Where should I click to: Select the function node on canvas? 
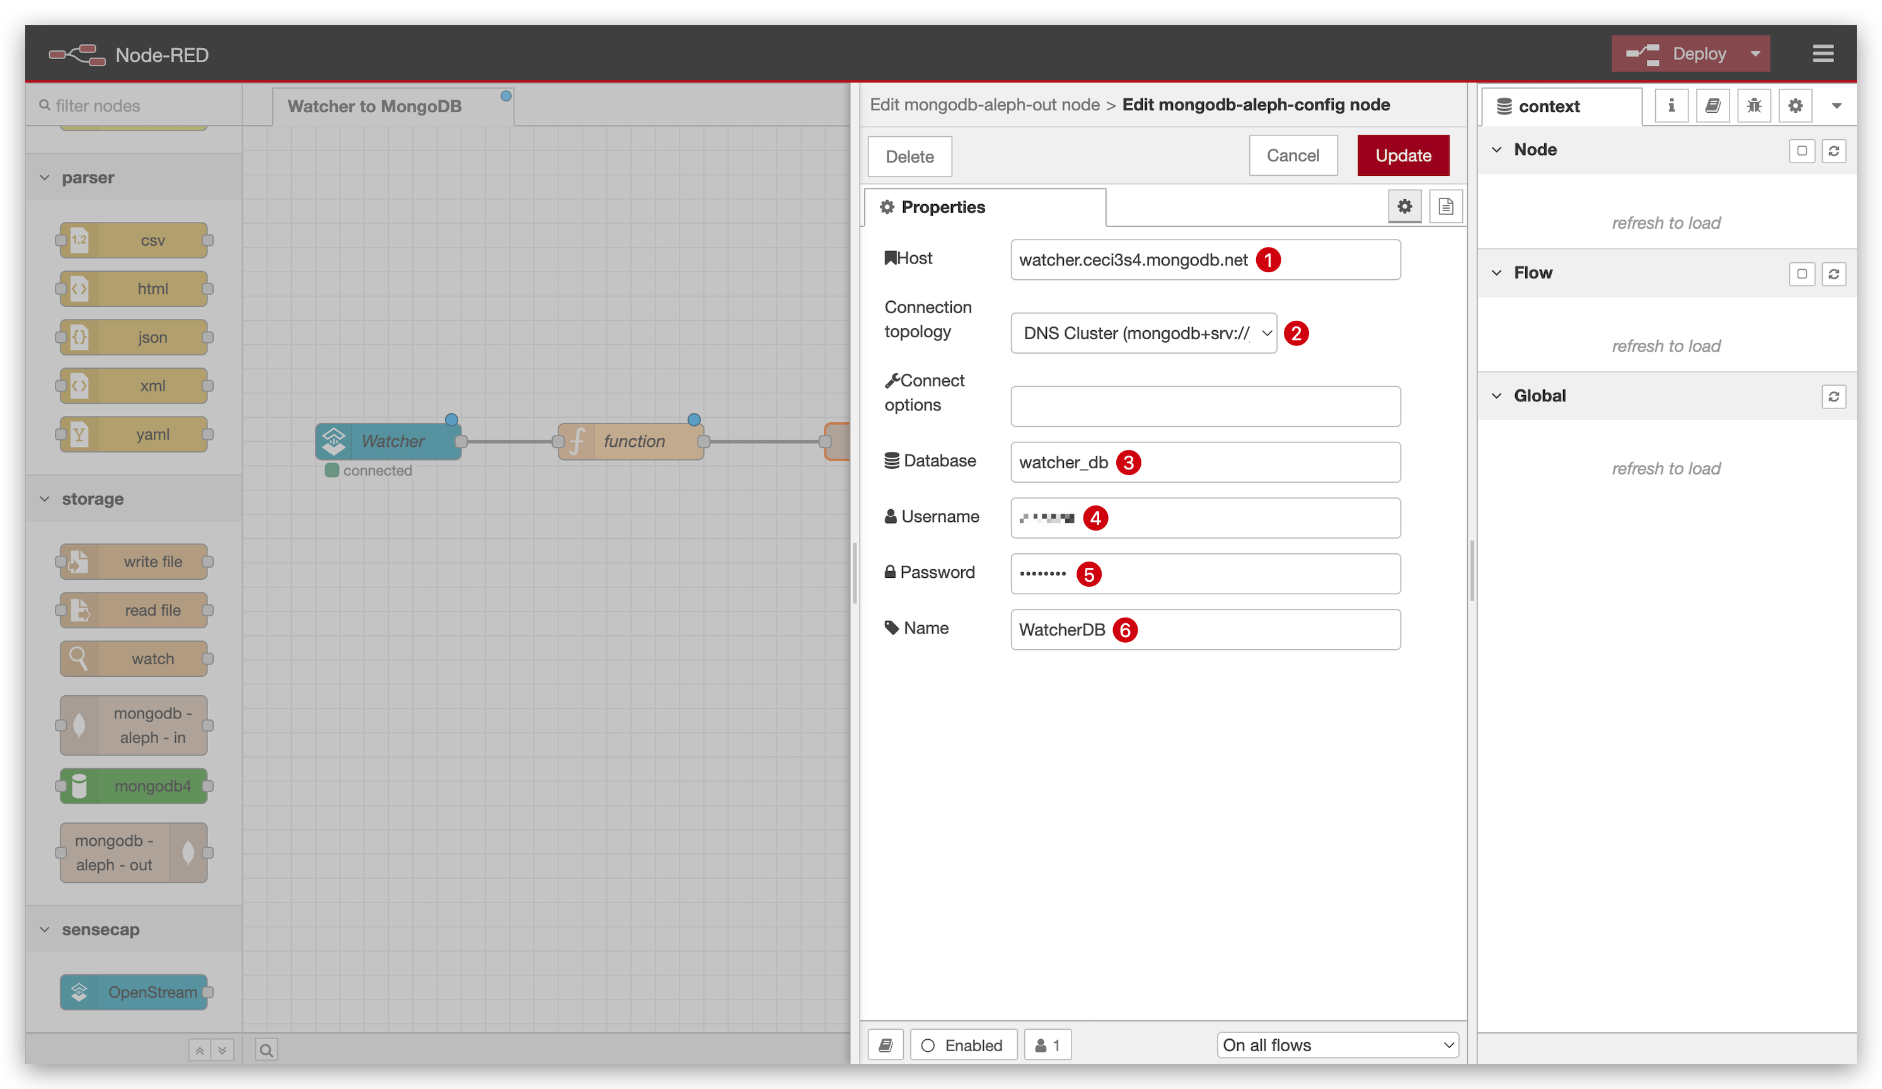pyautogui.click(x=630, y=441)
